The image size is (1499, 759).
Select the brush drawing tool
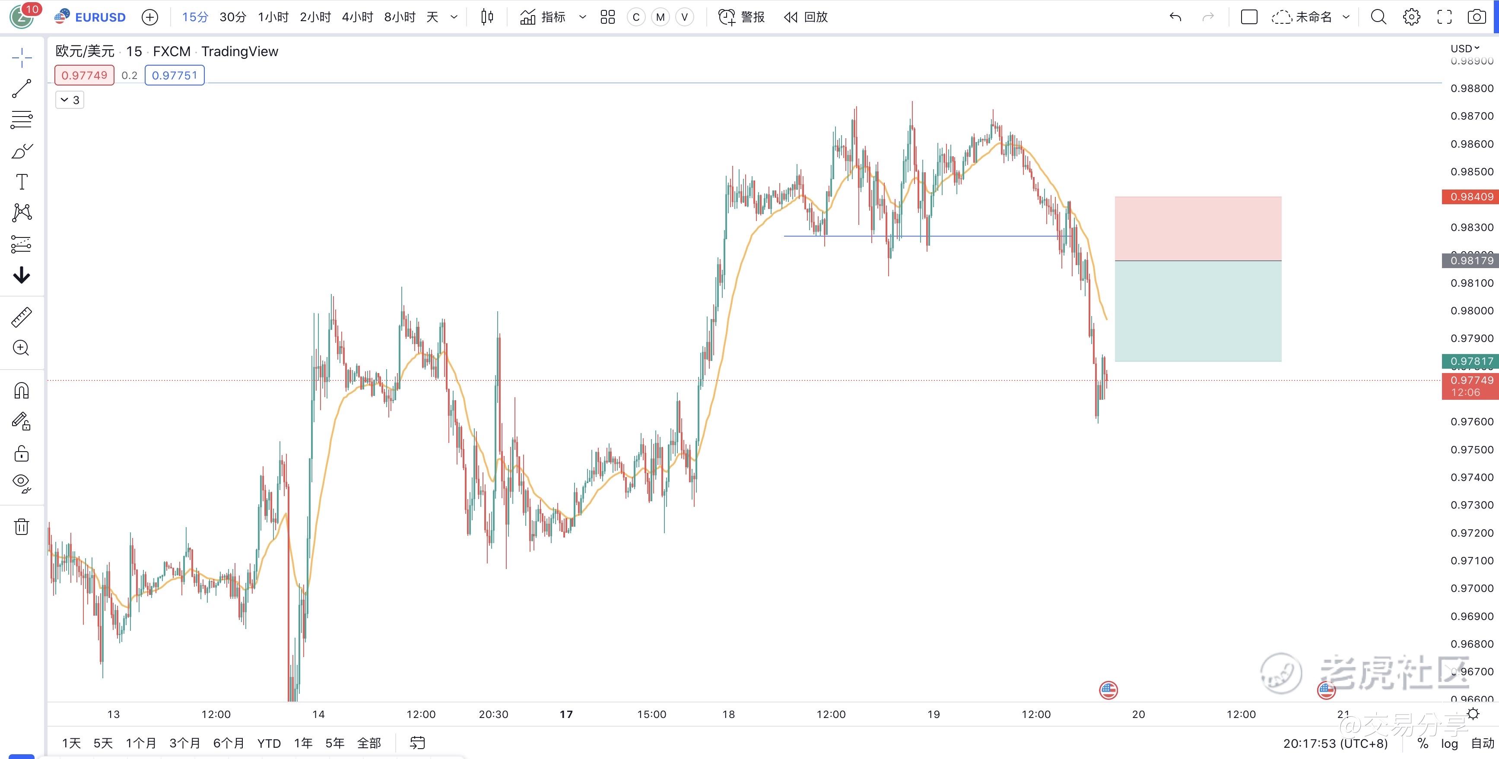tap(22, 151)
